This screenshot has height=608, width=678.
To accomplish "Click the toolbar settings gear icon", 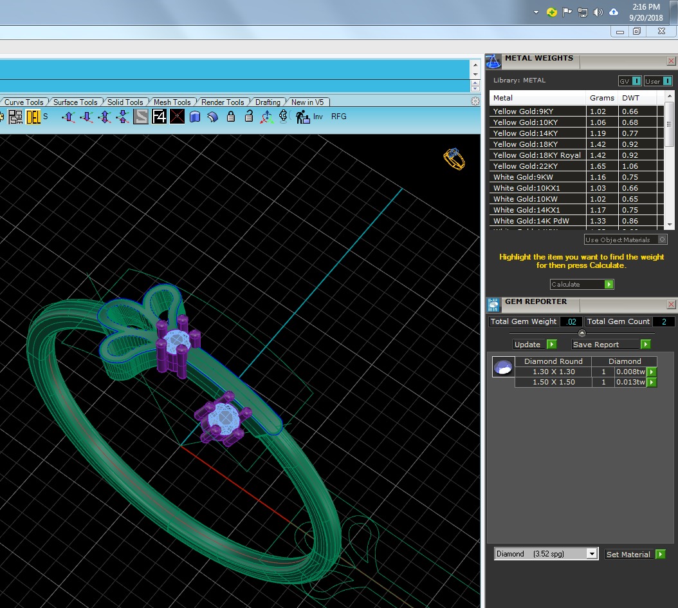I will tap(475, 101).
